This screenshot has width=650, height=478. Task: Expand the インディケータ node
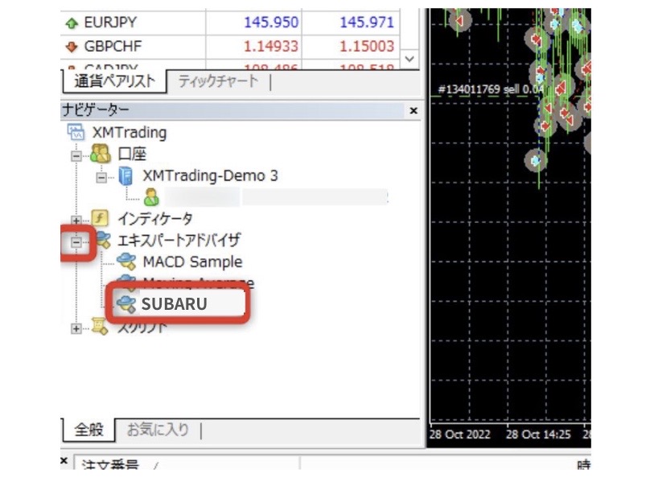click(76, 220)
